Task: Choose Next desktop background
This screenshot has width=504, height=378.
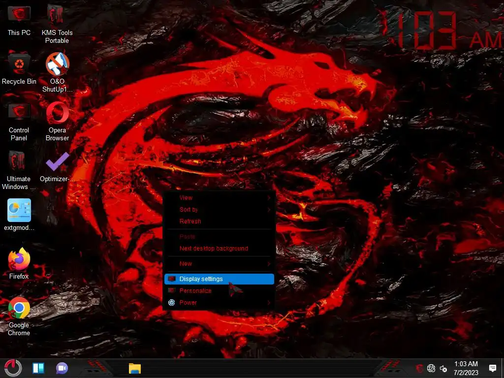Action: coord(219,249)
